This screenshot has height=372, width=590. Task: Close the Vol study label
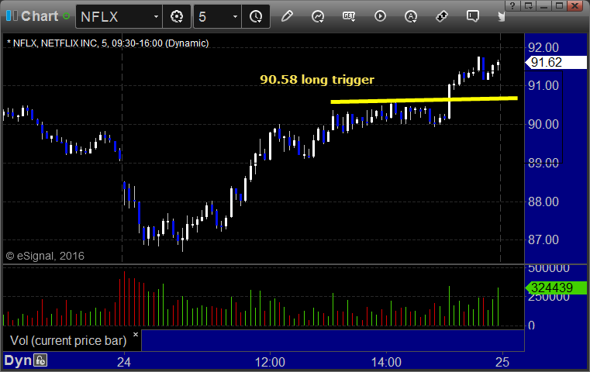(136, 334)
